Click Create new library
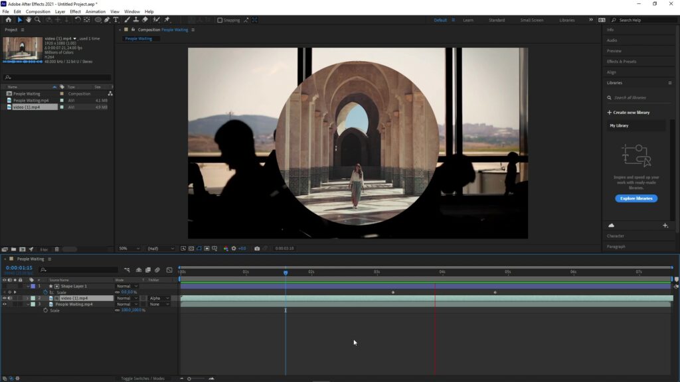680x382 pixels. click(x=628, y=112)
